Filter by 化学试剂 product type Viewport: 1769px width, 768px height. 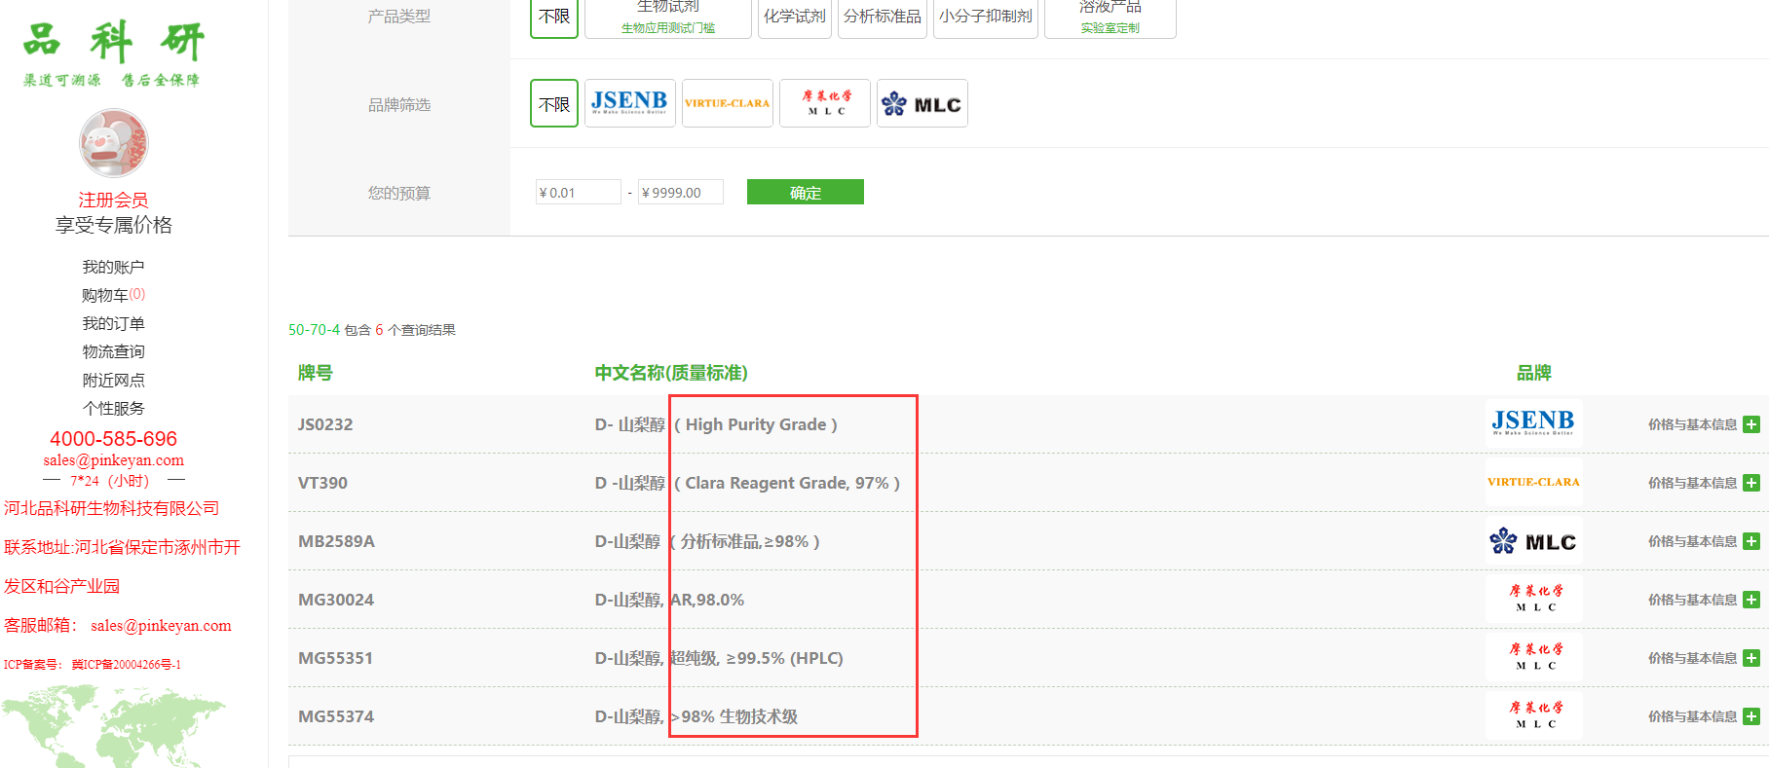coord(794,16)
